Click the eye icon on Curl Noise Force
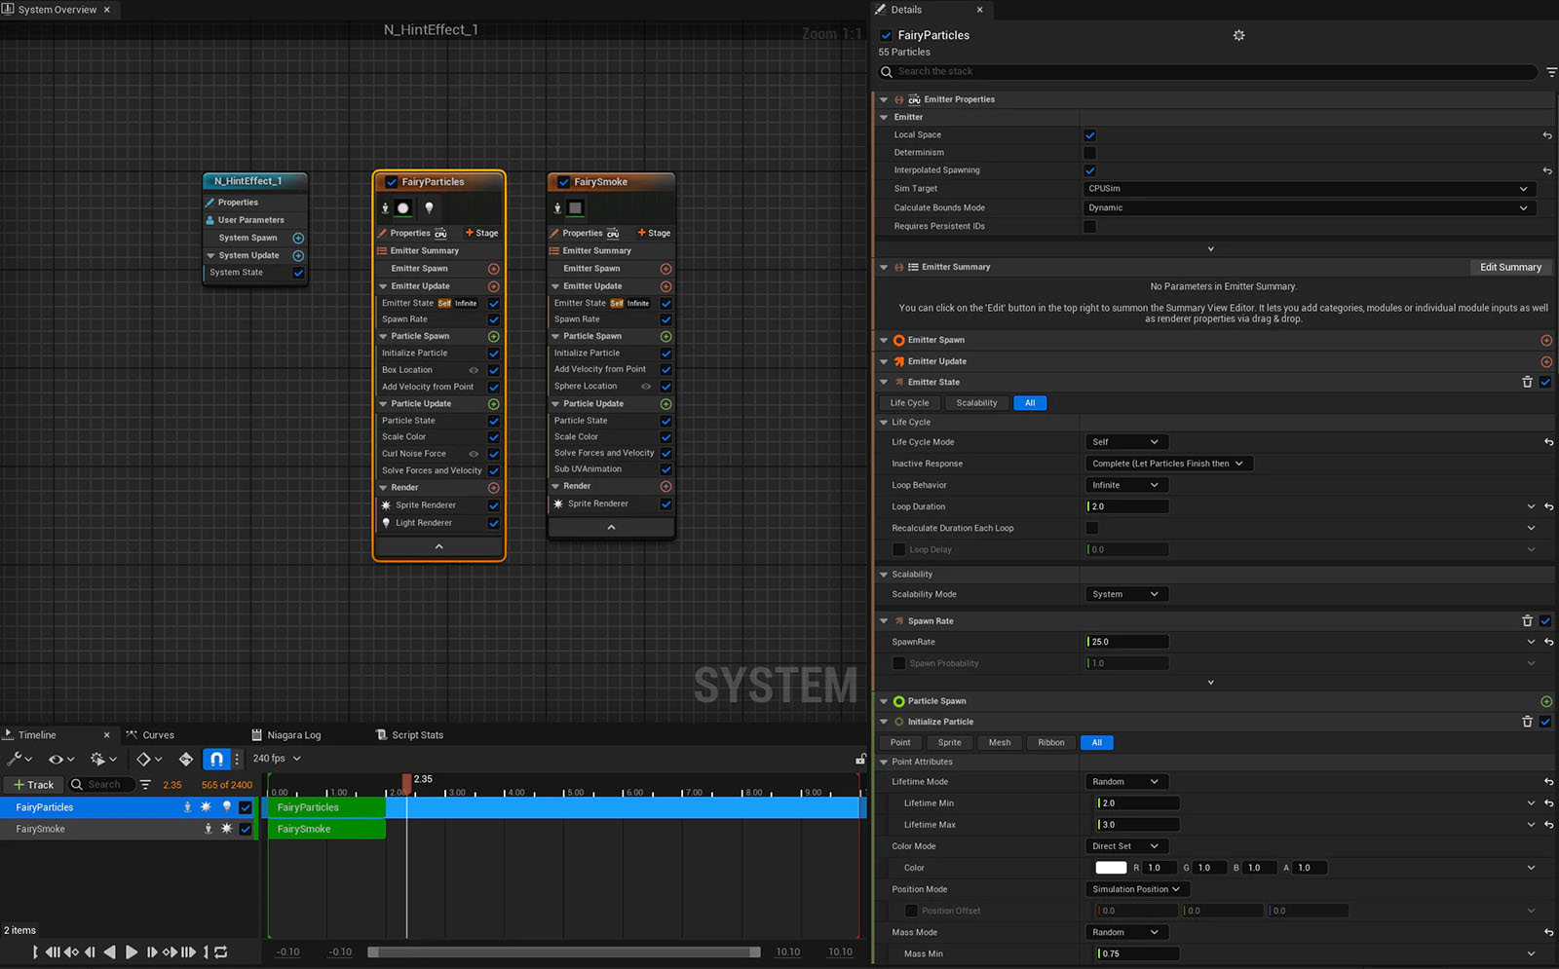 click(474, 454)
